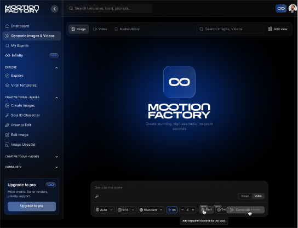Click the infinity badge in the upgrade card
The width and height of the screenshot is (298, 228).
coord(50,185)
